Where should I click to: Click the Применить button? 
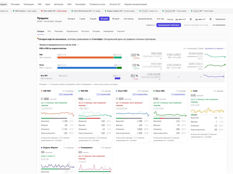tap(220, 19)
